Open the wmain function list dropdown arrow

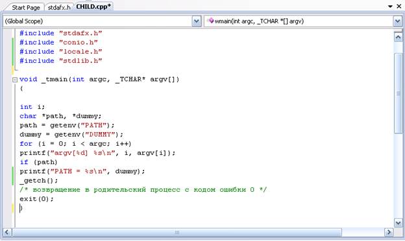pyautogui.click(x=398, y=21)
